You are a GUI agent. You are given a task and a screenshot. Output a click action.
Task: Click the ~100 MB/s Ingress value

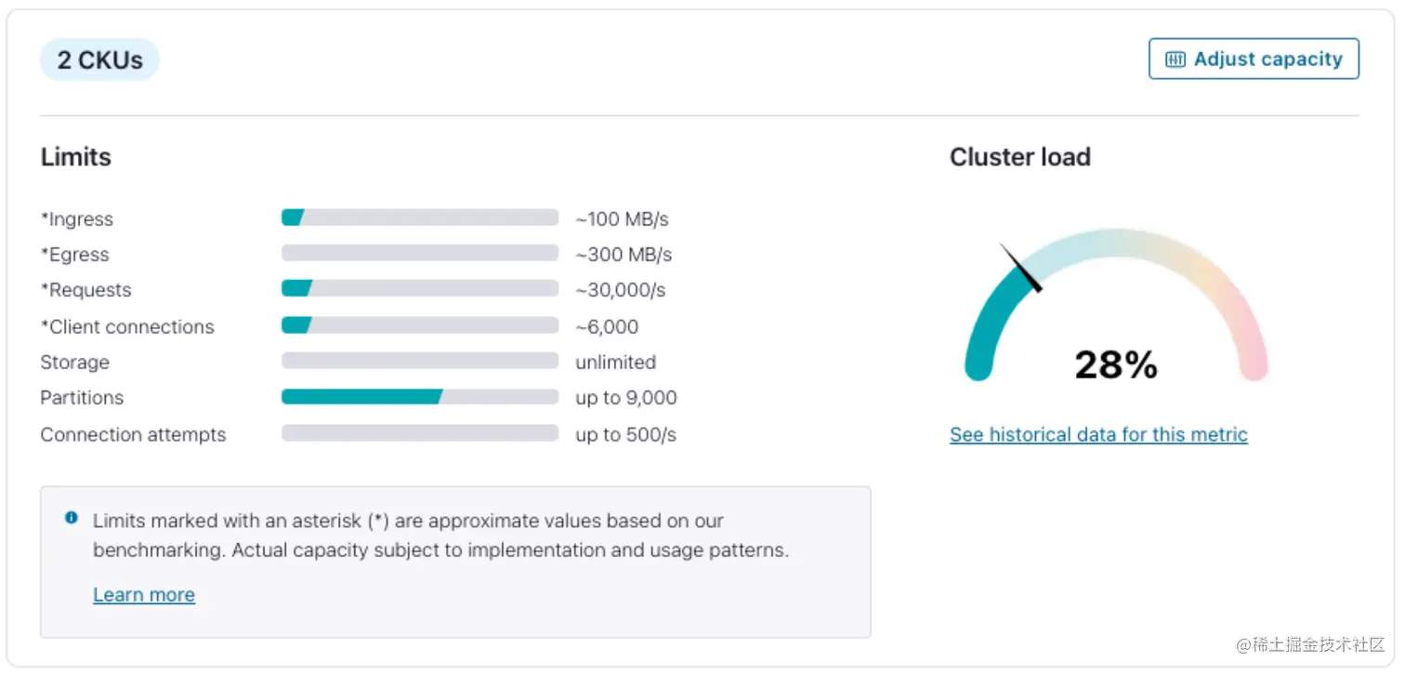click(x=623, y=218)
